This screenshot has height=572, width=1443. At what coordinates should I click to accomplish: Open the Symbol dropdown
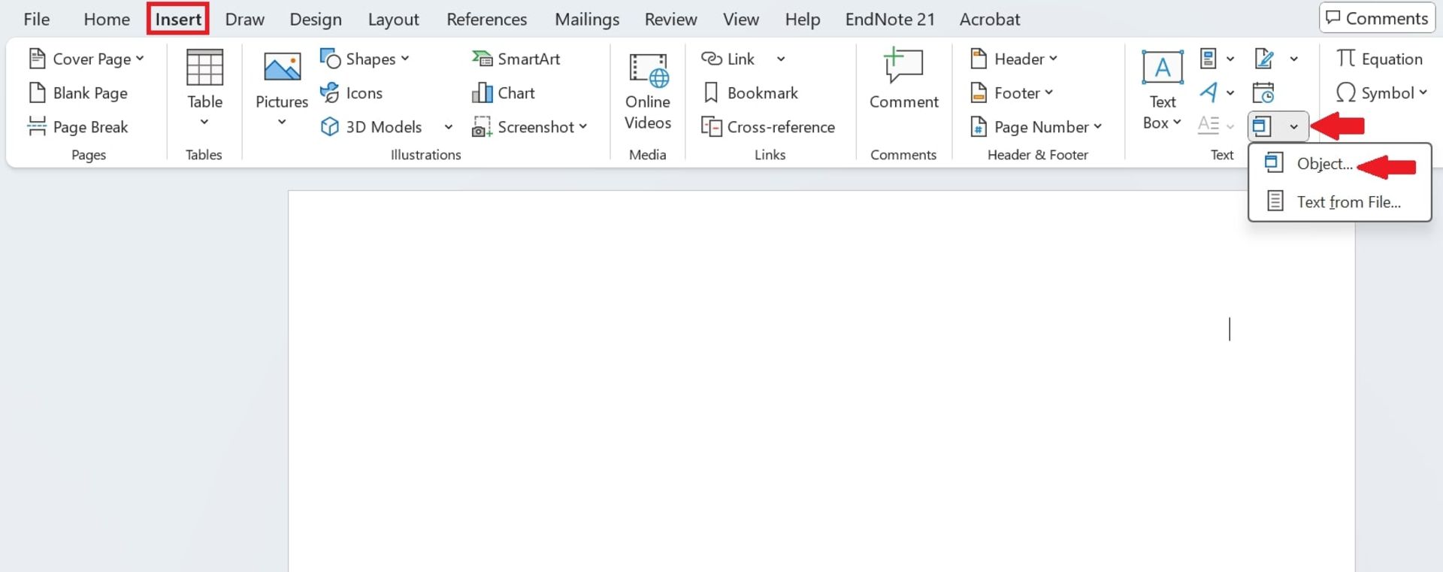click(1381, 93)
